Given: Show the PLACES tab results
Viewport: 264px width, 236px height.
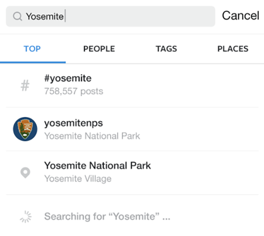Looking at the screenshot, I should 233,49.
